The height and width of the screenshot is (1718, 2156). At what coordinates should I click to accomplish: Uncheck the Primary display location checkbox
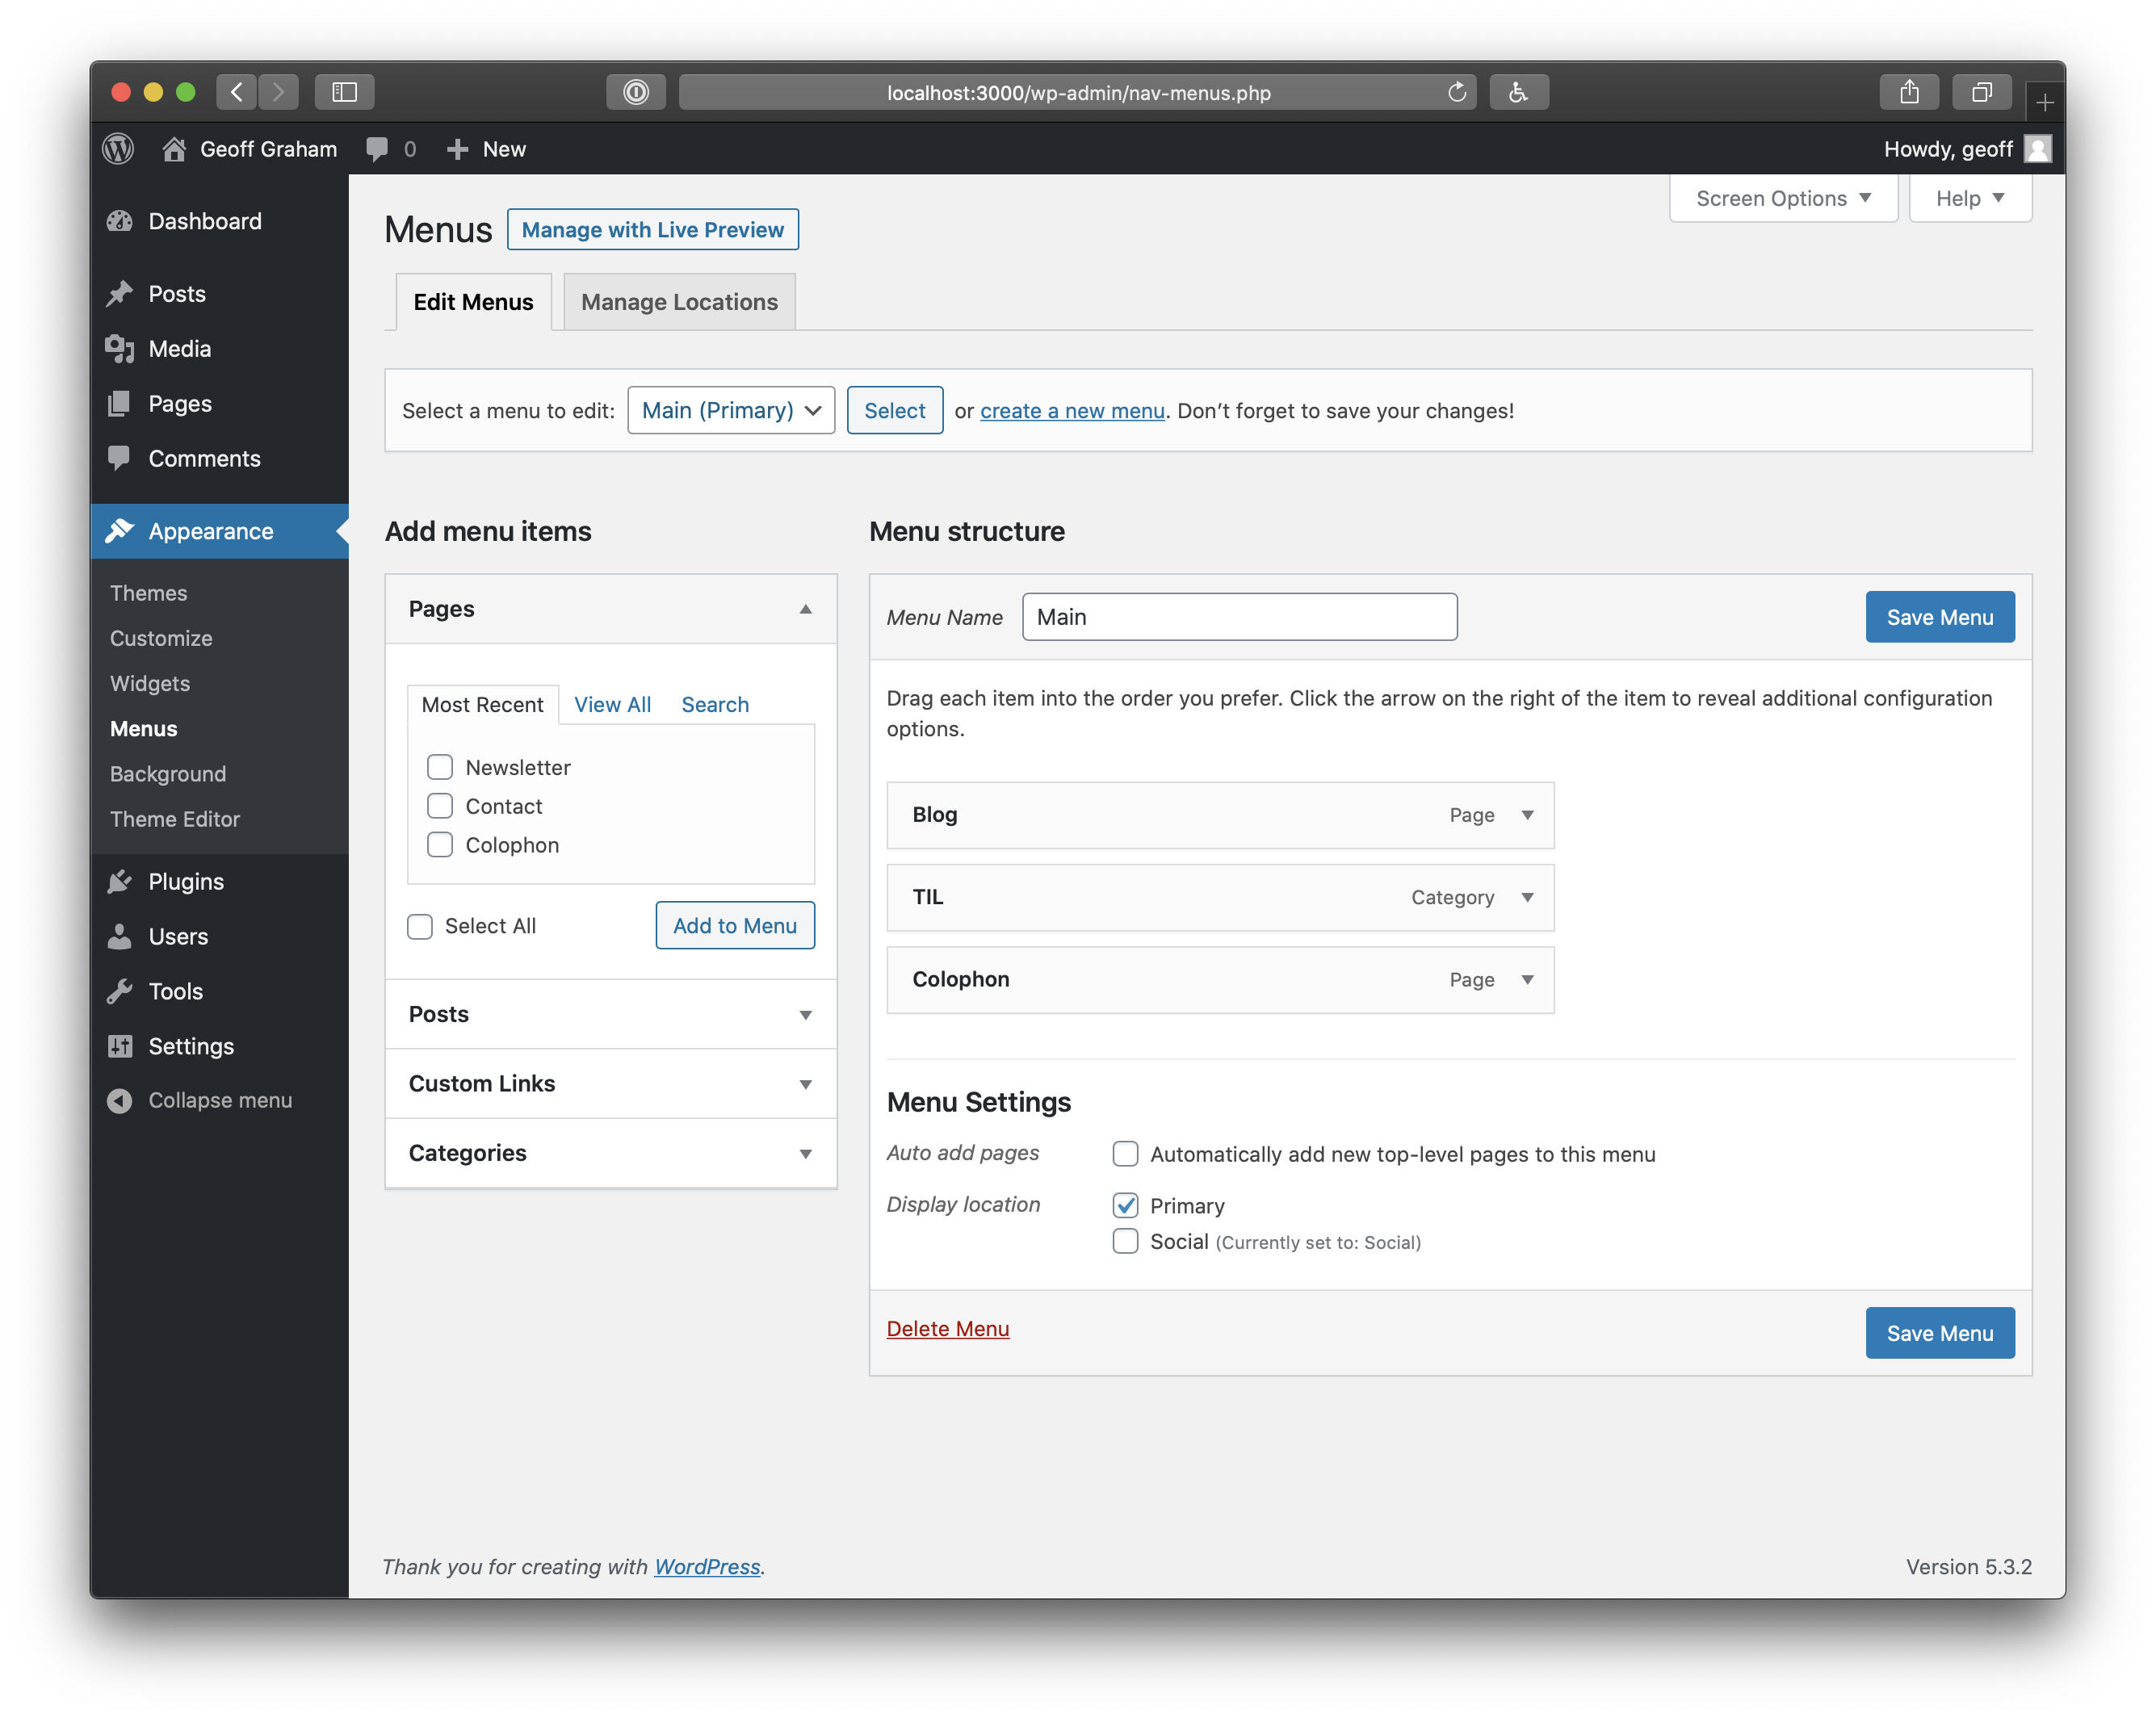[1125, 1205]
